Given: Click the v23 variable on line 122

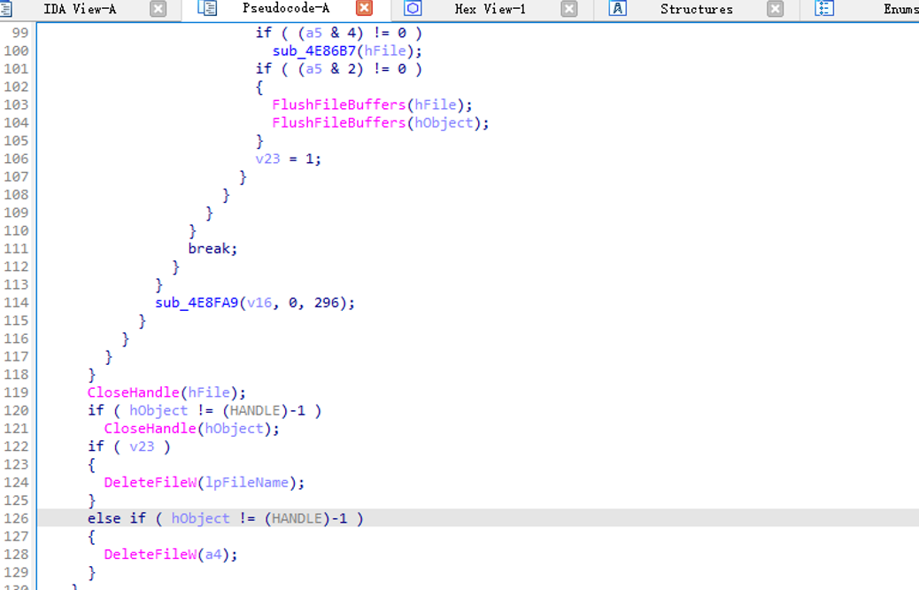Looking at the screenshot, I should tap(143, 446).
